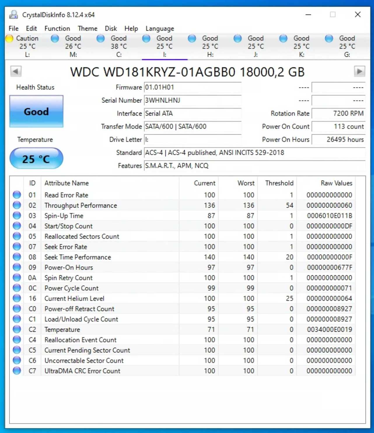Open the Language menu
Viewport: 374px width, 433px height.
coord(160,28)
